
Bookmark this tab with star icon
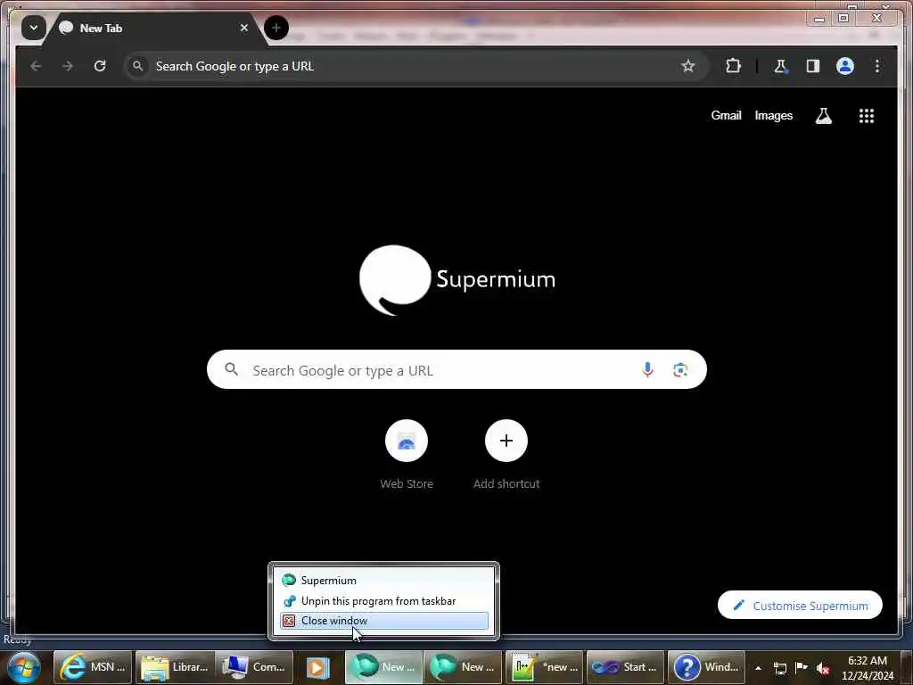coord(687,66)
